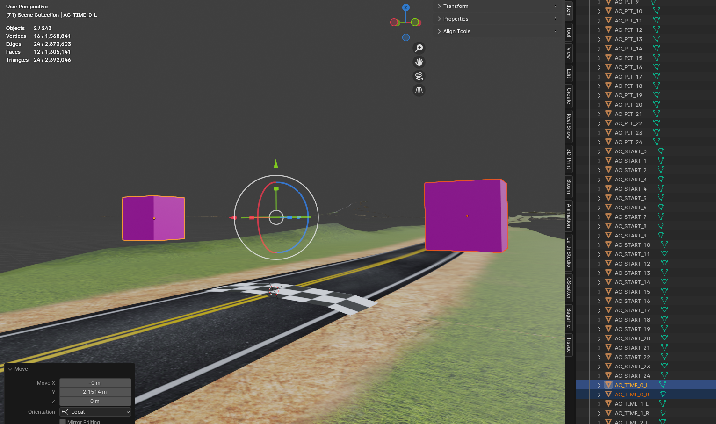
Task: Open the Earth Studio sidebar tab
Action: pos(569,252)
